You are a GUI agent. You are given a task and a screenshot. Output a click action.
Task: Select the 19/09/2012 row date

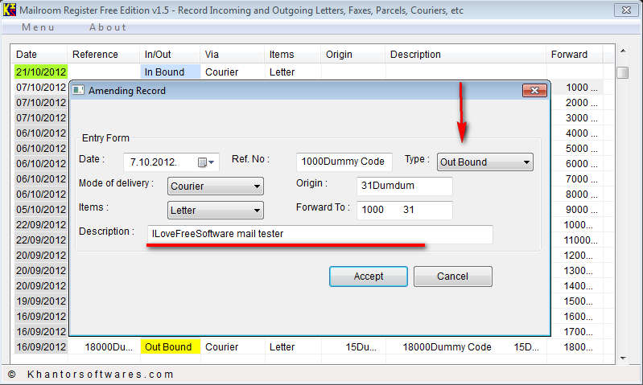click(40, 301)
